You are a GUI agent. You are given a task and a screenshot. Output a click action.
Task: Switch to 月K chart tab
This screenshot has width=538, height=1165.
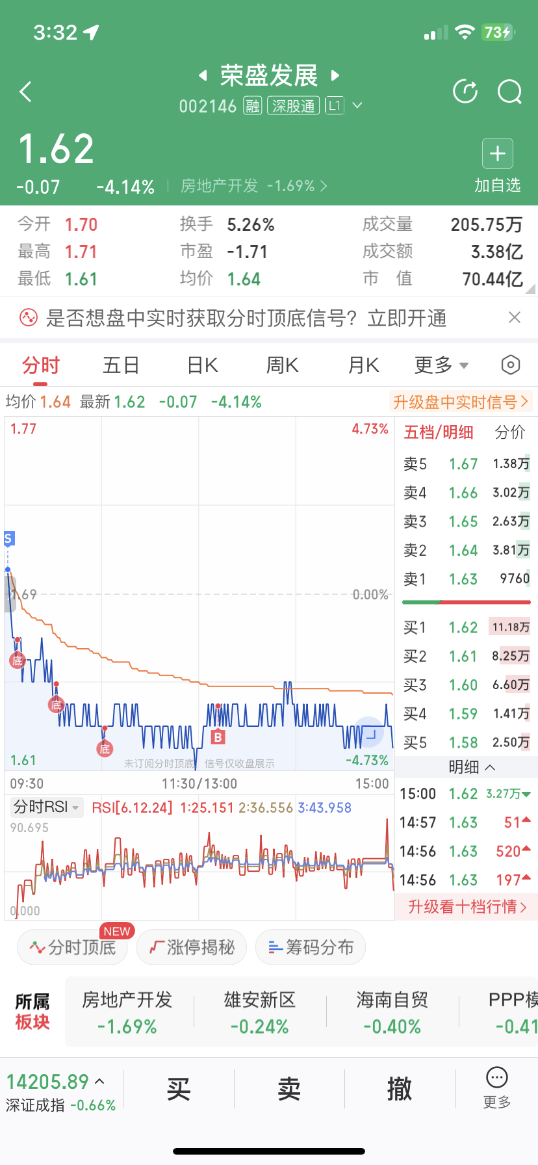click(x=363, y=365)
